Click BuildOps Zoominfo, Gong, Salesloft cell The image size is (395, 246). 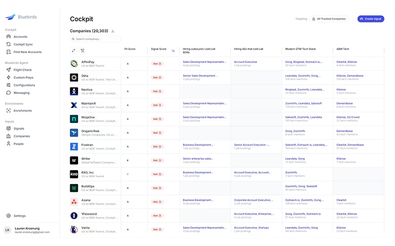click(x=301, y=186)
